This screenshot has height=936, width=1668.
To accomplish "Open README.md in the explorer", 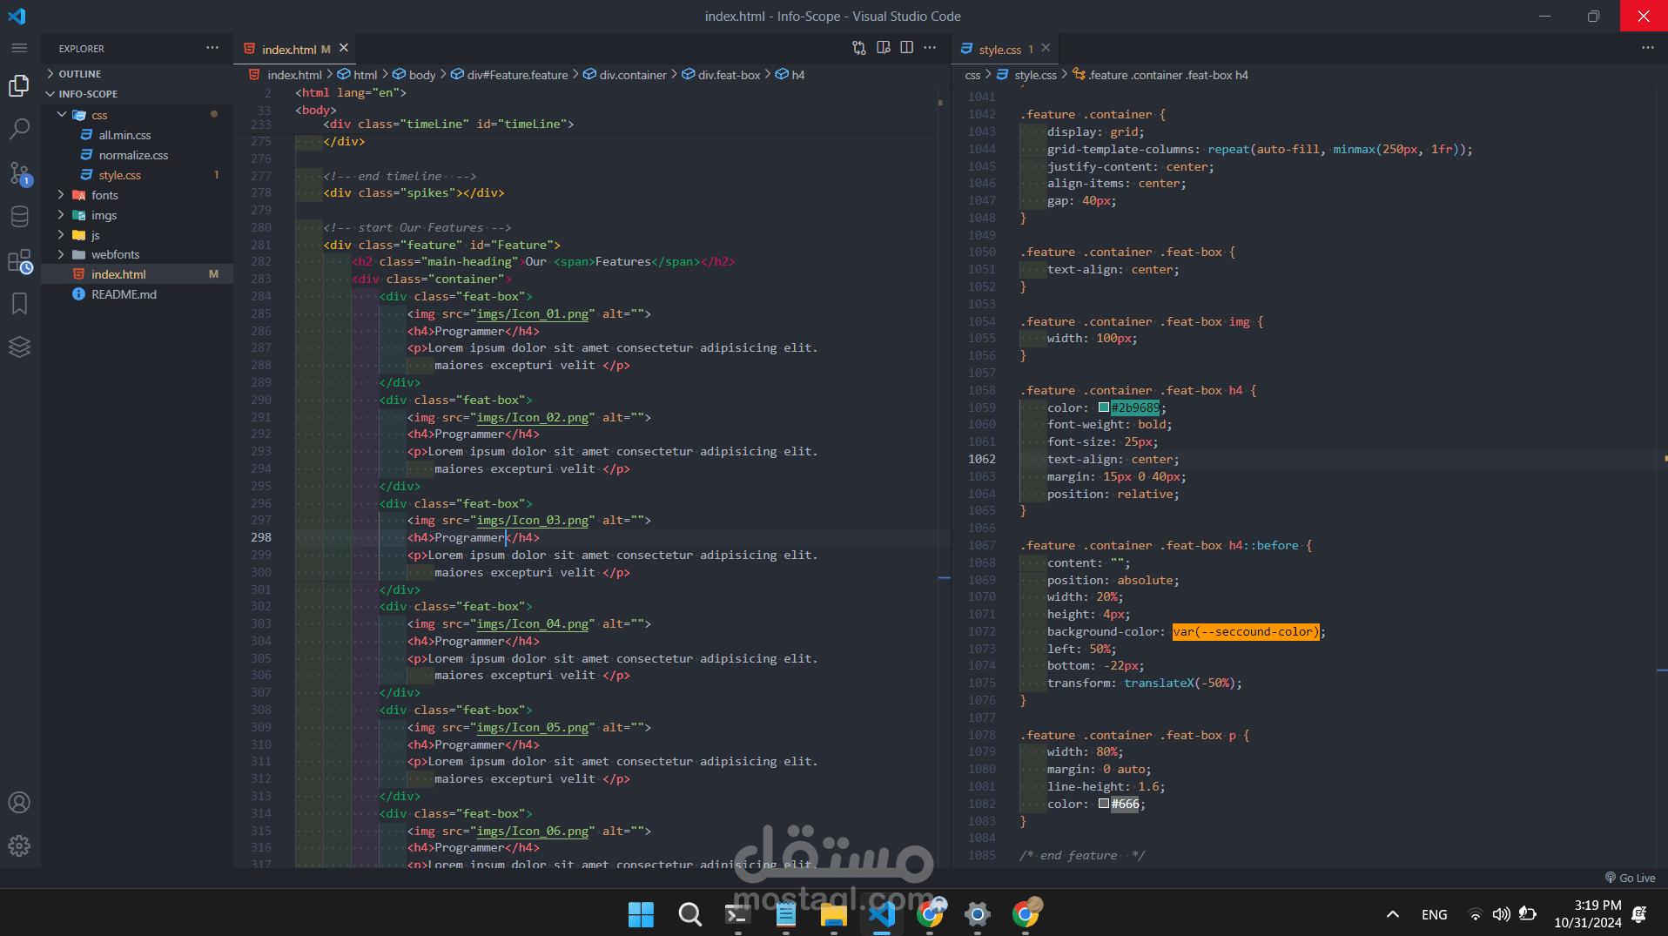I will (x=138, y=294).
